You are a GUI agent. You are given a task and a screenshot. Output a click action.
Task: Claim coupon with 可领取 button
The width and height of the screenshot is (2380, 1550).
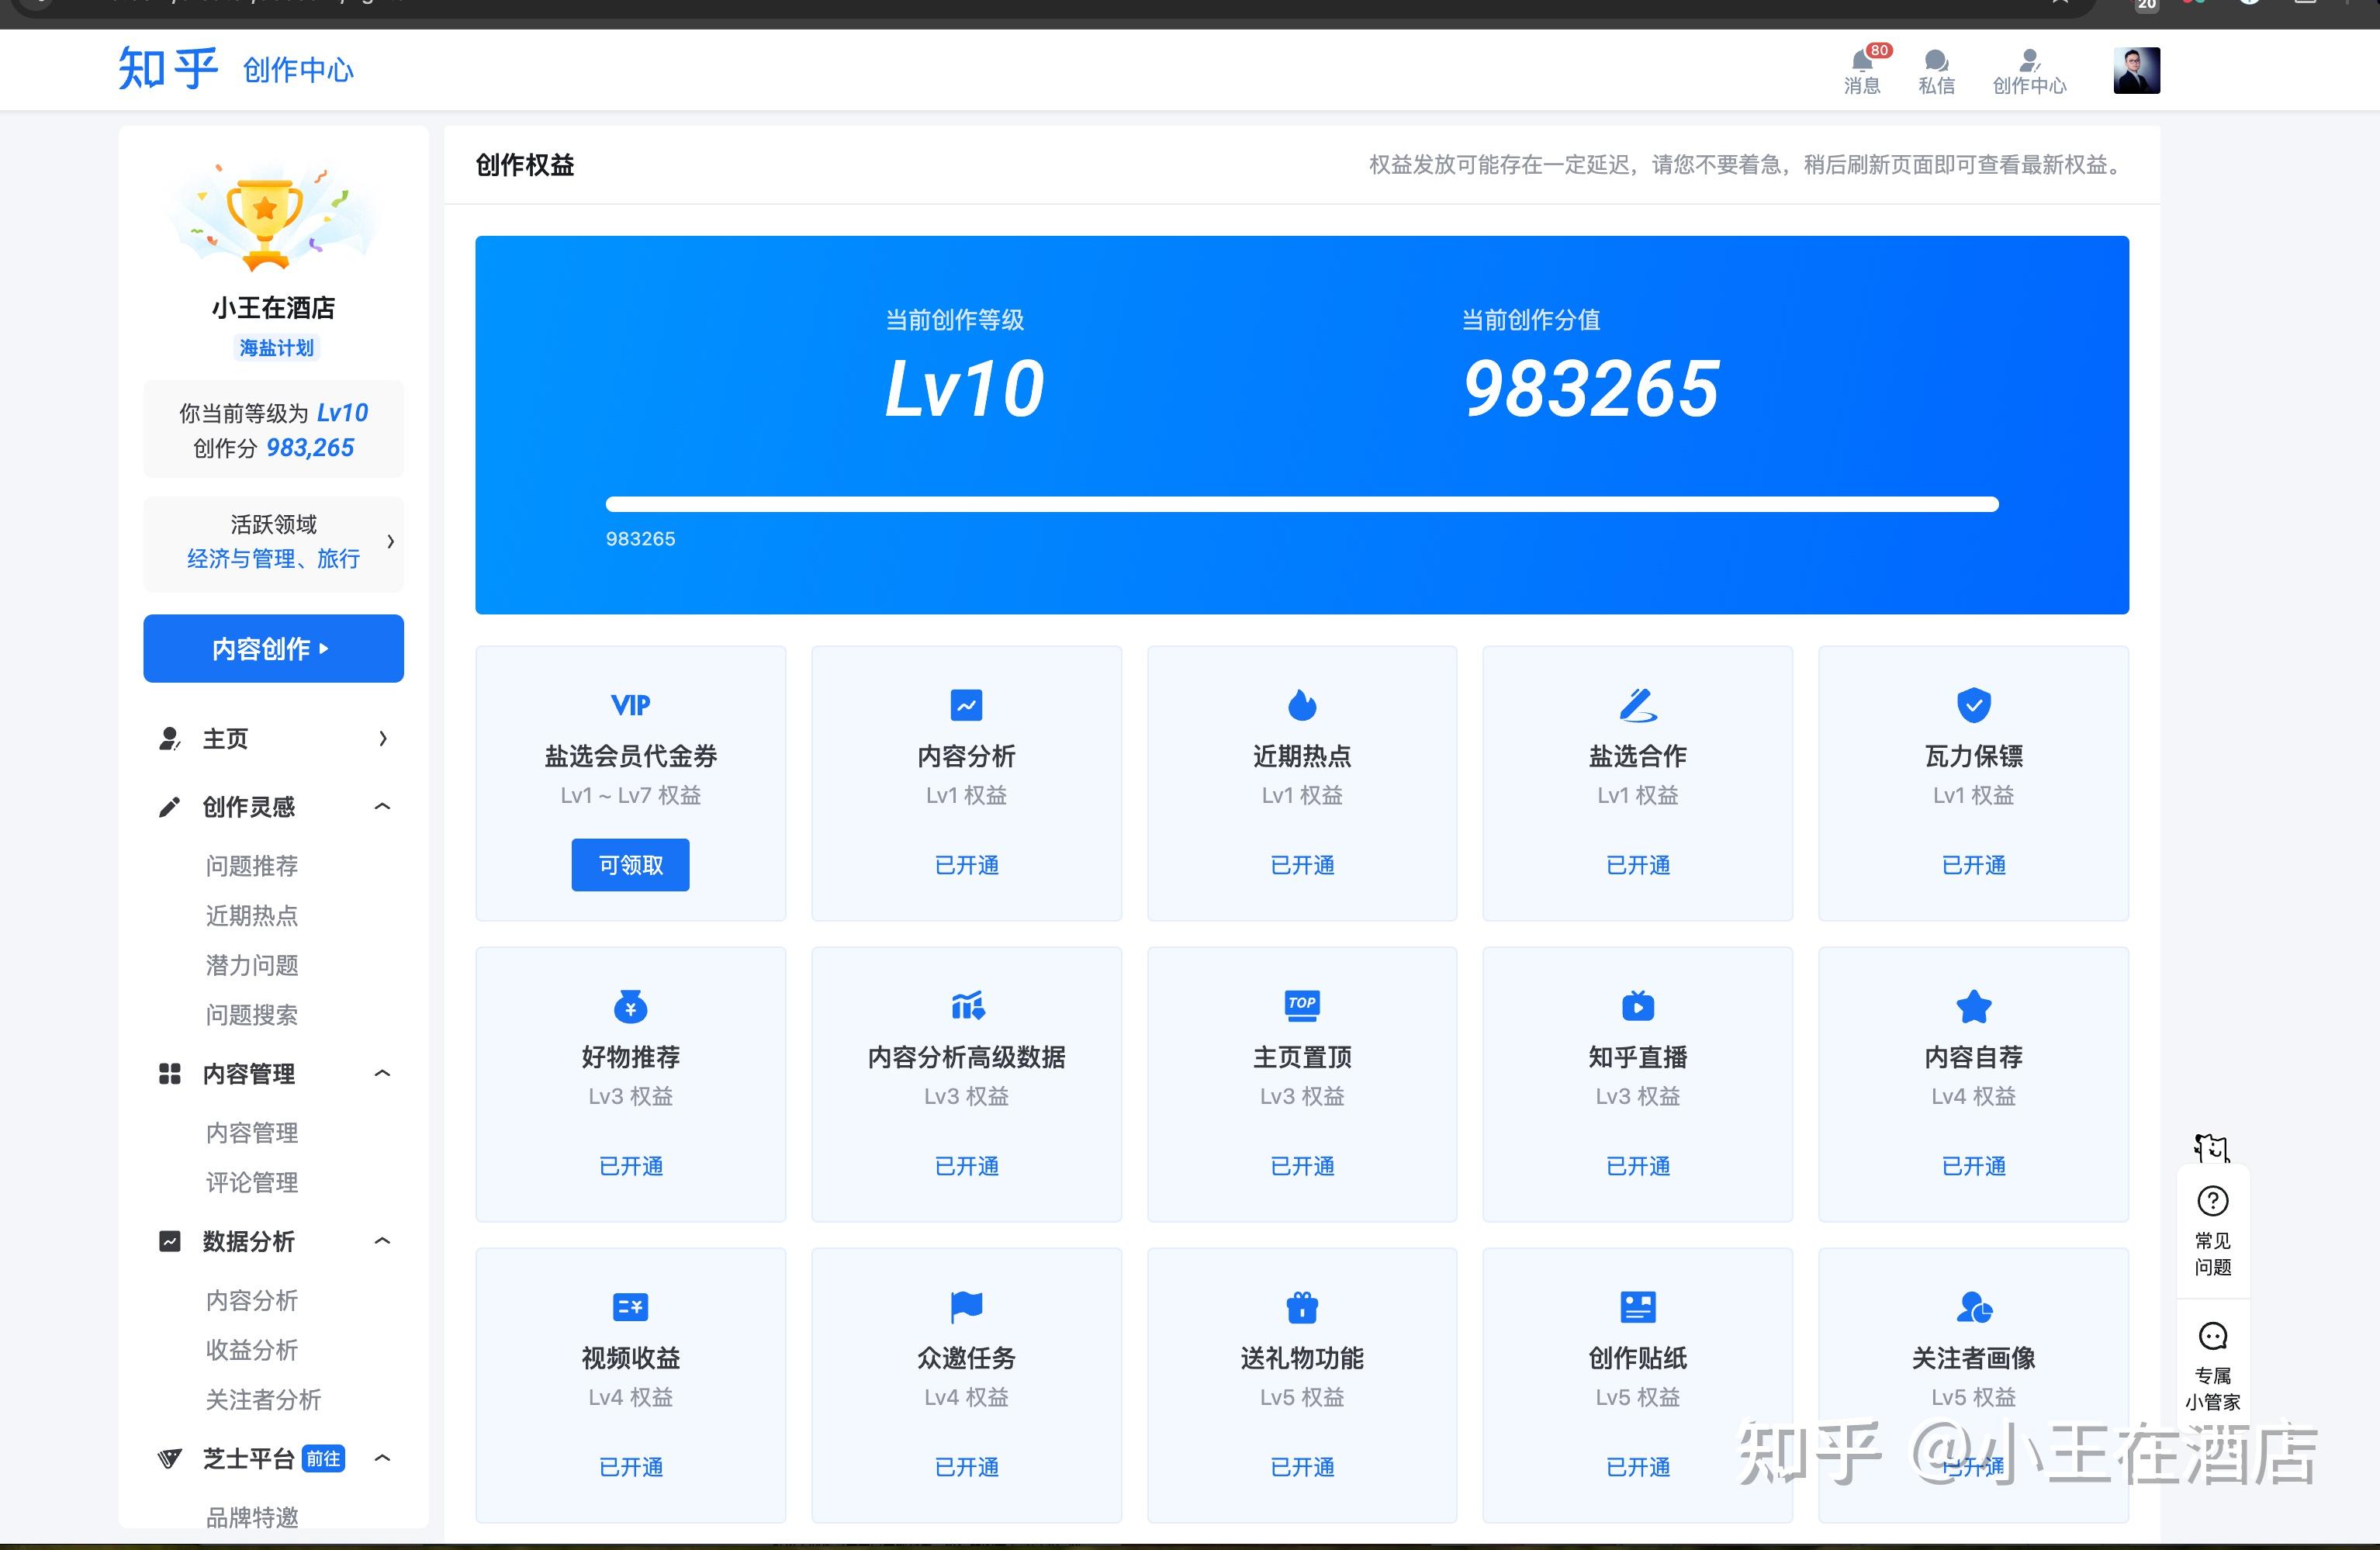tap(630, 865)
